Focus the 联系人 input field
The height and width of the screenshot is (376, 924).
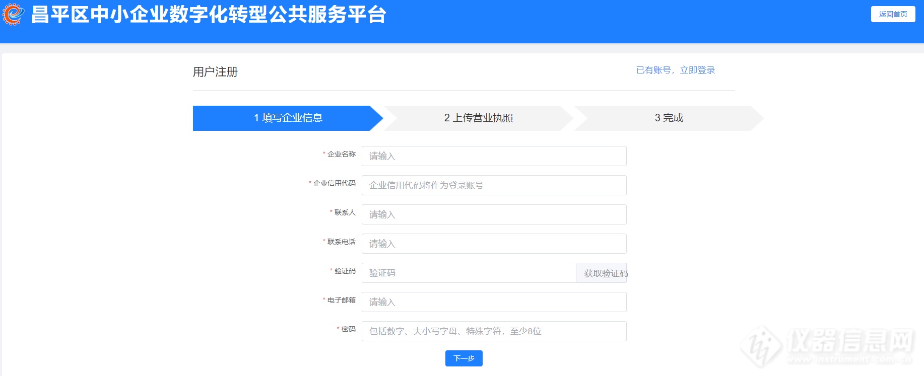[494, 214]
